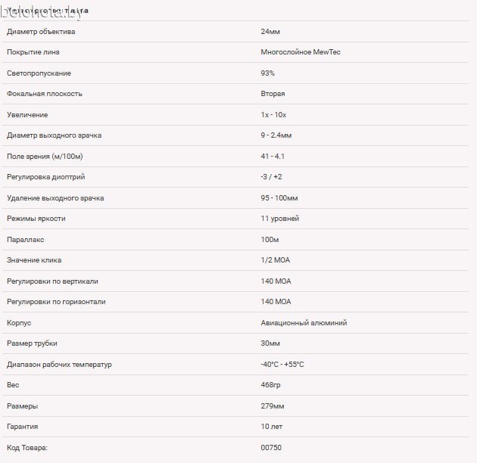Screen dimensions: 477x463
Task: Click the '11 уровней' brightness value
Action: (279, 219)
